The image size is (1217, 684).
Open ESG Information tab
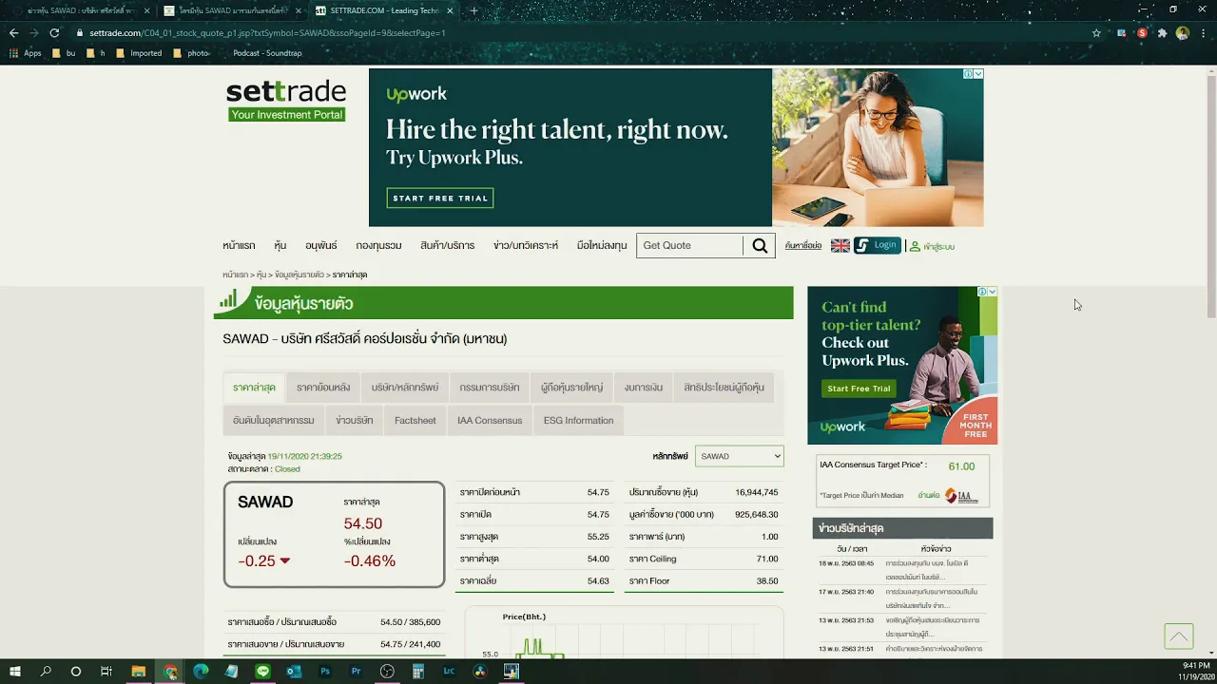pyautogui.click(x=578, y=420)
